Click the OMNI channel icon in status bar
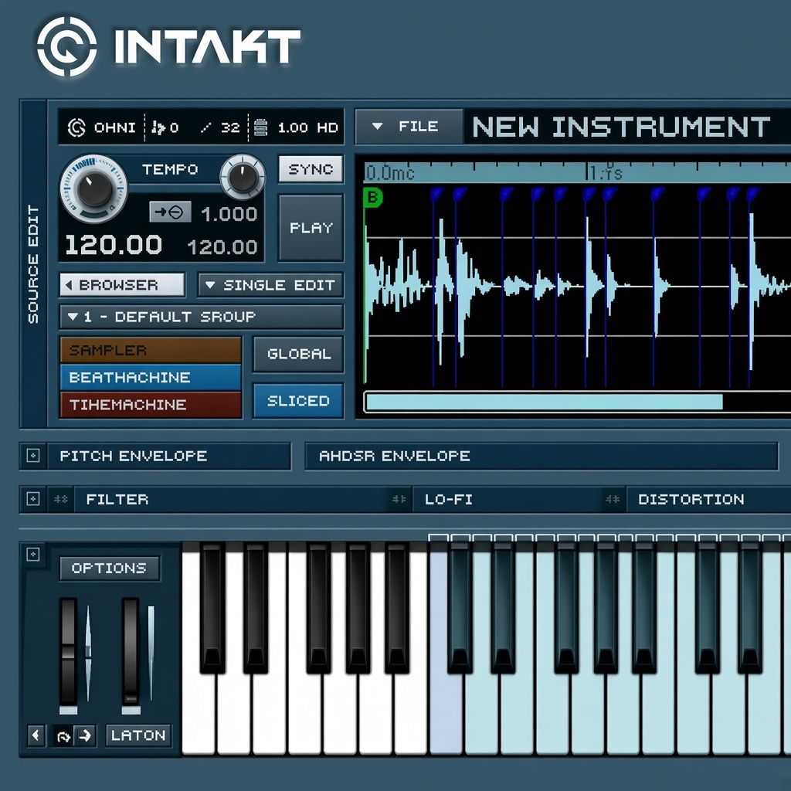 [76, 127]
